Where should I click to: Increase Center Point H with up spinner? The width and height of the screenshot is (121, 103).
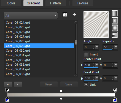point(94,64)
